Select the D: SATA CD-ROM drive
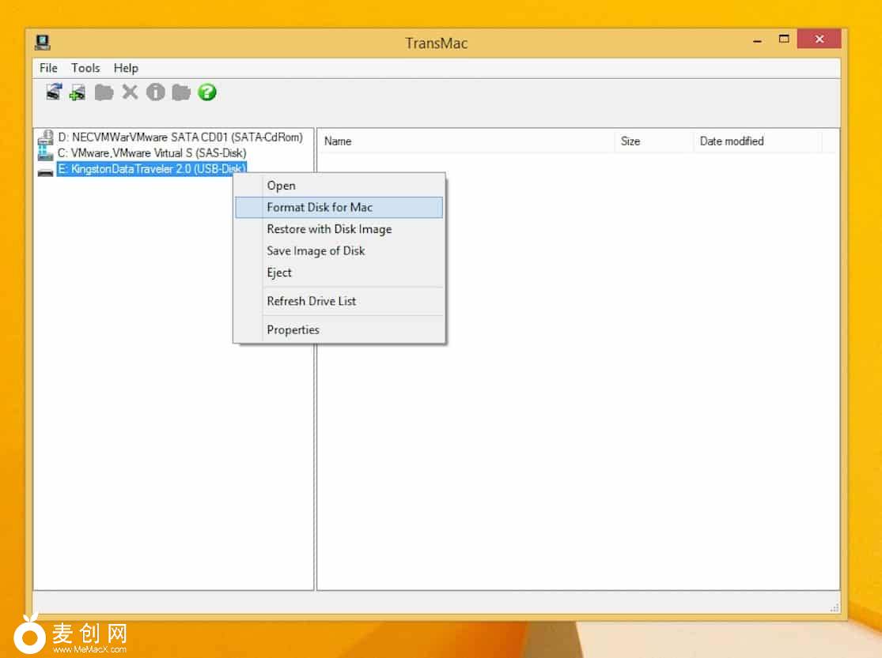Image resolution: width=882 pixels, height=658 pixels. (180, 137)
